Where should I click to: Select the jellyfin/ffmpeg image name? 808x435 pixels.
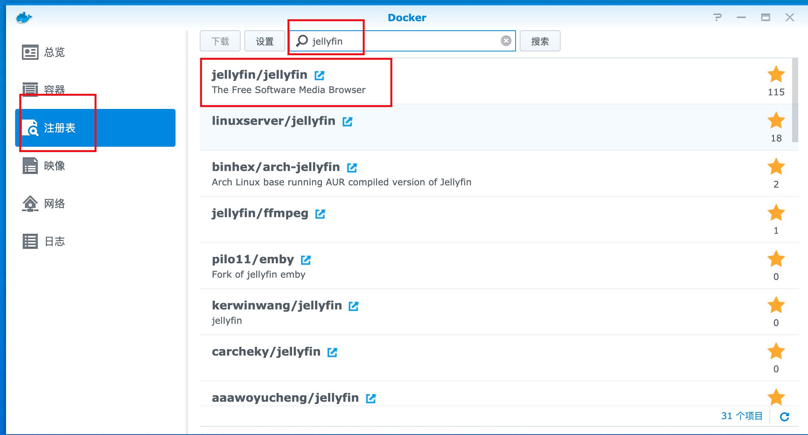pos(260,213)
